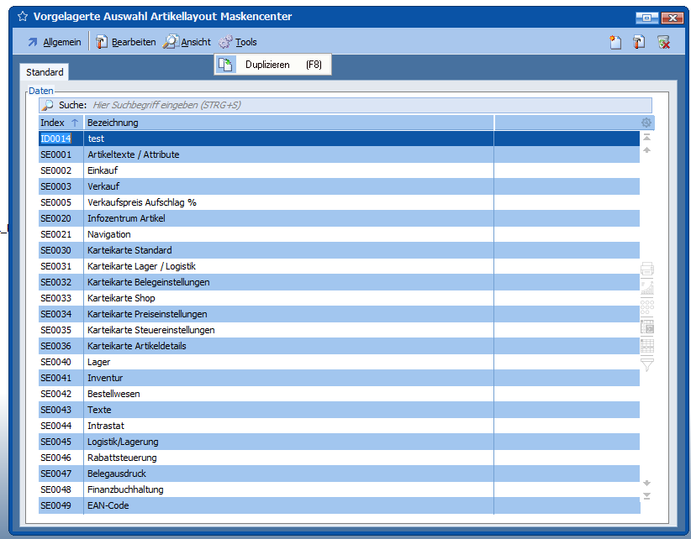Click the chart icon beside the table
Image resolution: width=691 pixels, height=539 pixels.
pyautogui.click(x=647, y=288)
